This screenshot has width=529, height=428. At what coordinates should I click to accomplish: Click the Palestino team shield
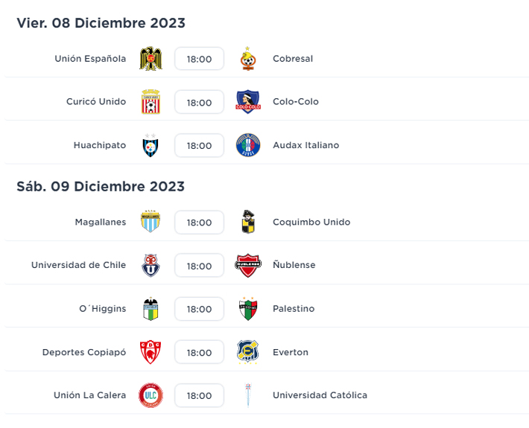point(247,309)
